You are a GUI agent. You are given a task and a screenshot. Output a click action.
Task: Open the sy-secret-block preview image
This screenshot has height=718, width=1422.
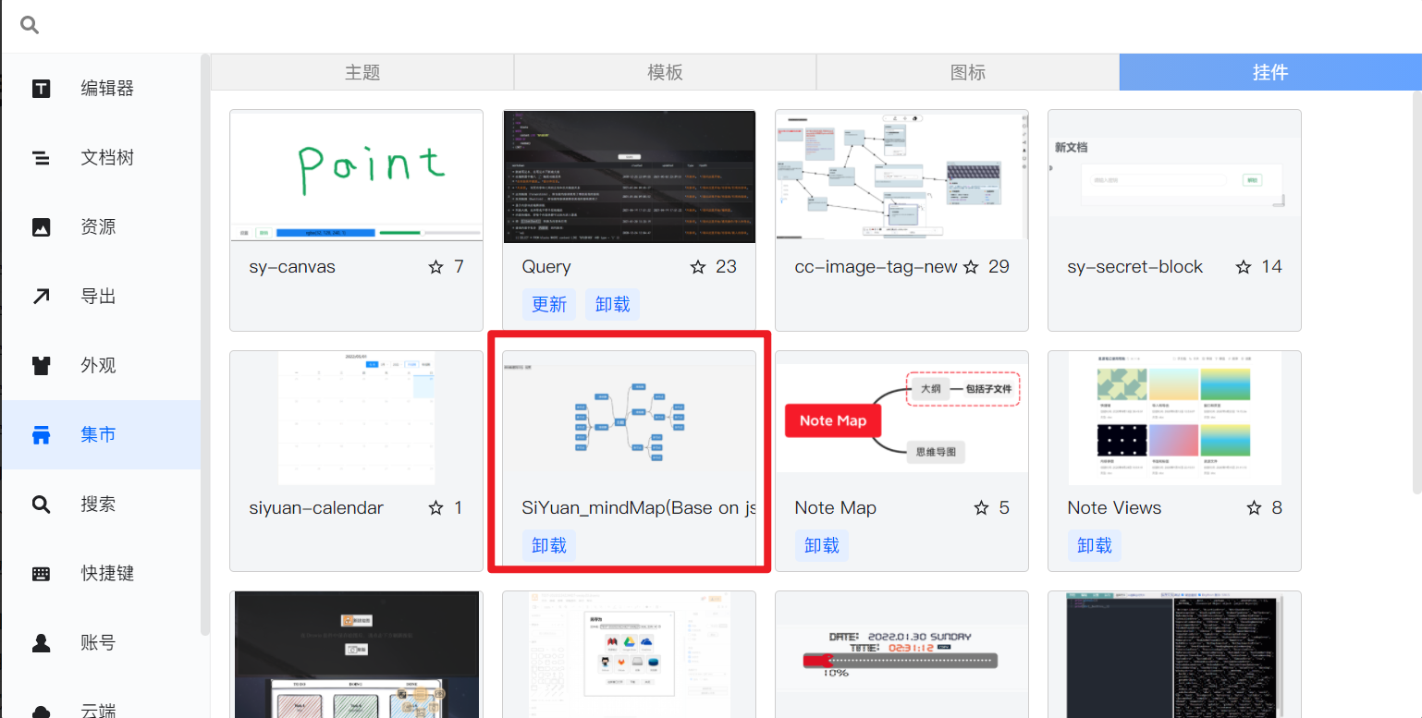(x=1175, y=176)
